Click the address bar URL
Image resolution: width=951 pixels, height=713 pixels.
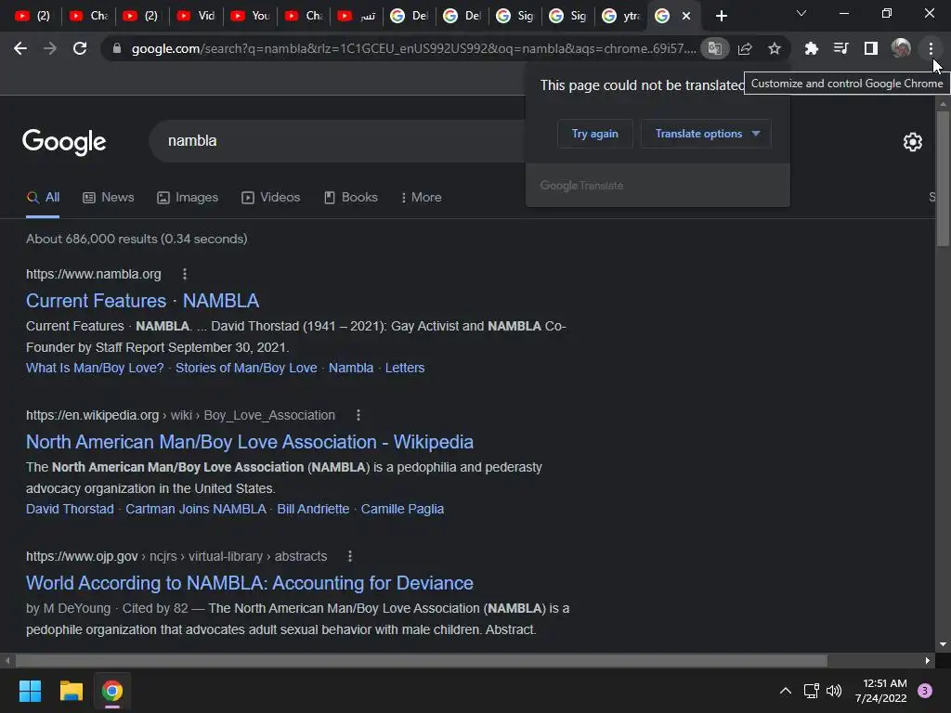click(x=413, y=48)
